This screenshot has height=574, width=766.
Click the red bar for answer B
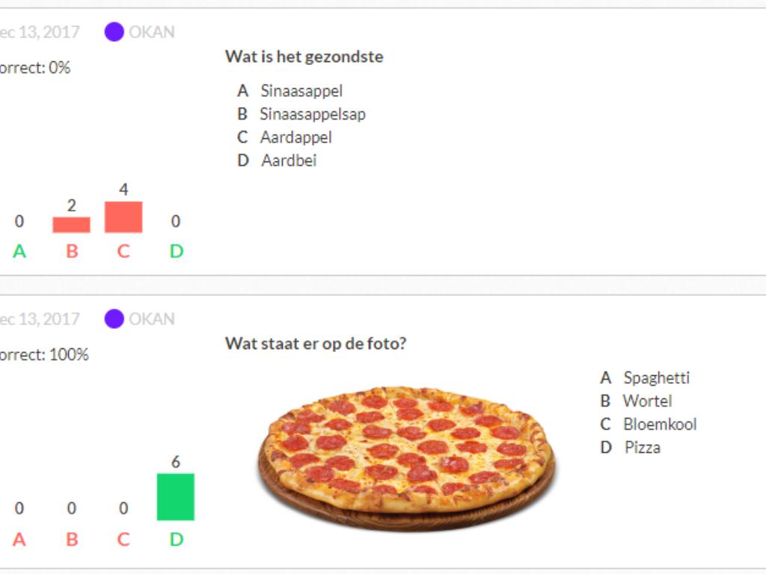(x=71, y=225)
